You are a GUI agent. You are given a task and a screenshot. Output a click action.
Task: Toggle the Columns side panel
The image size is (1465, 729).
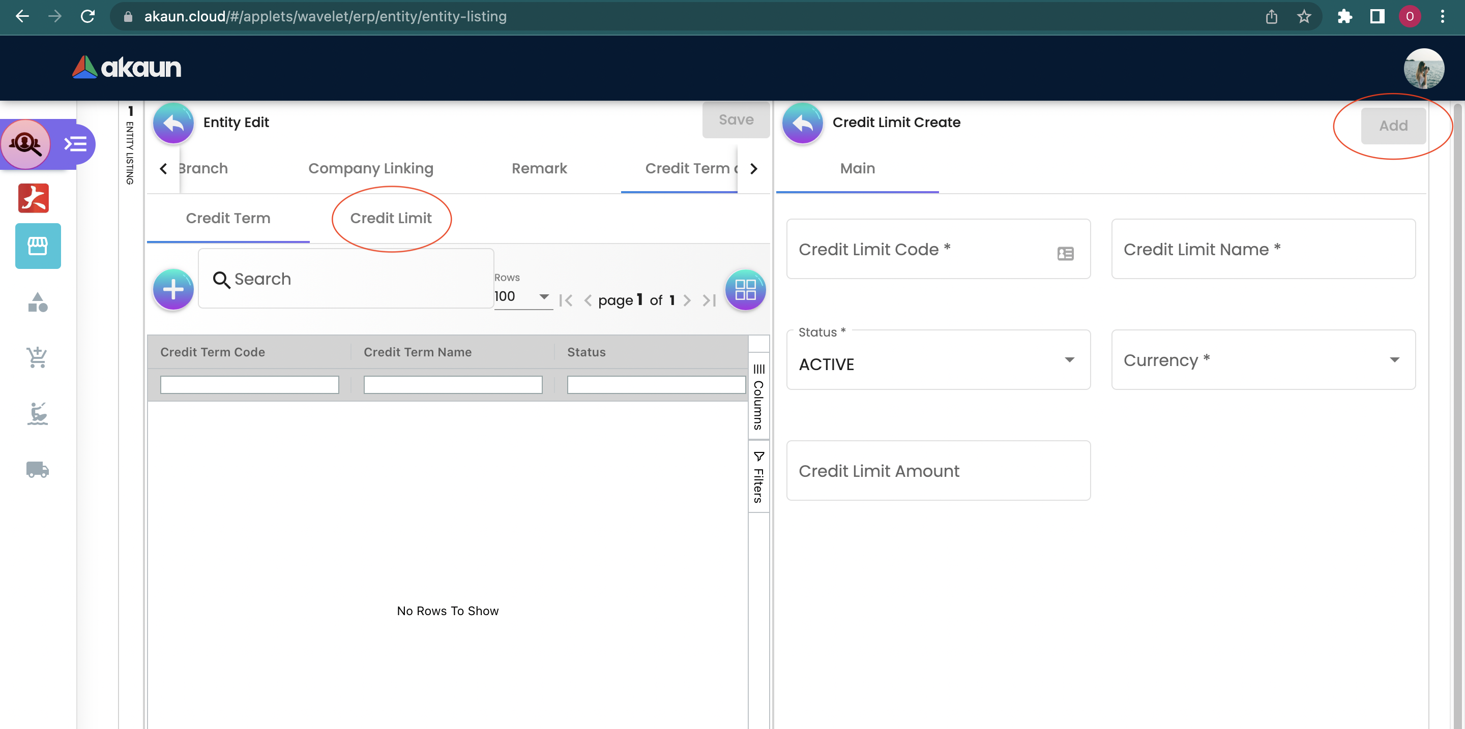coord(758,397)
